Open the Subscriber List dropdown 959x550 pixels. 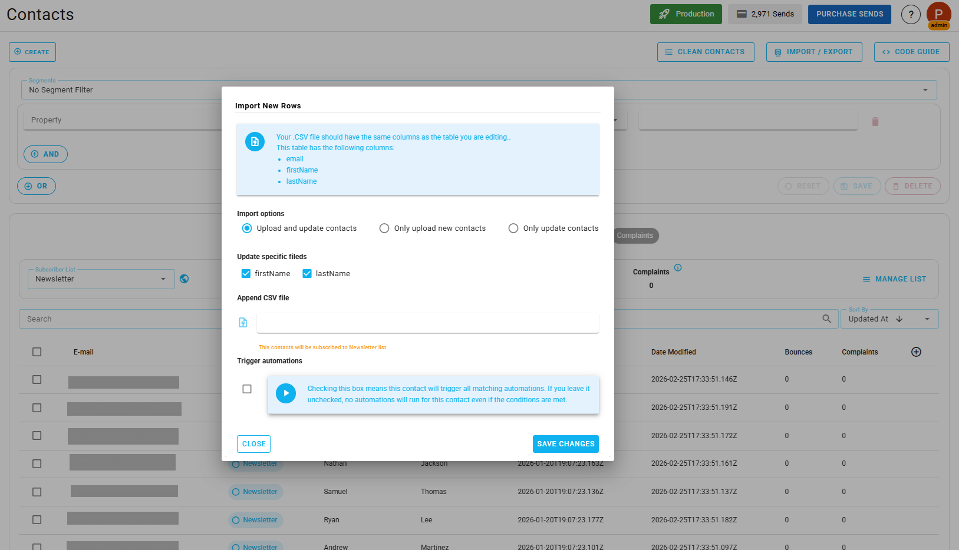163,279
